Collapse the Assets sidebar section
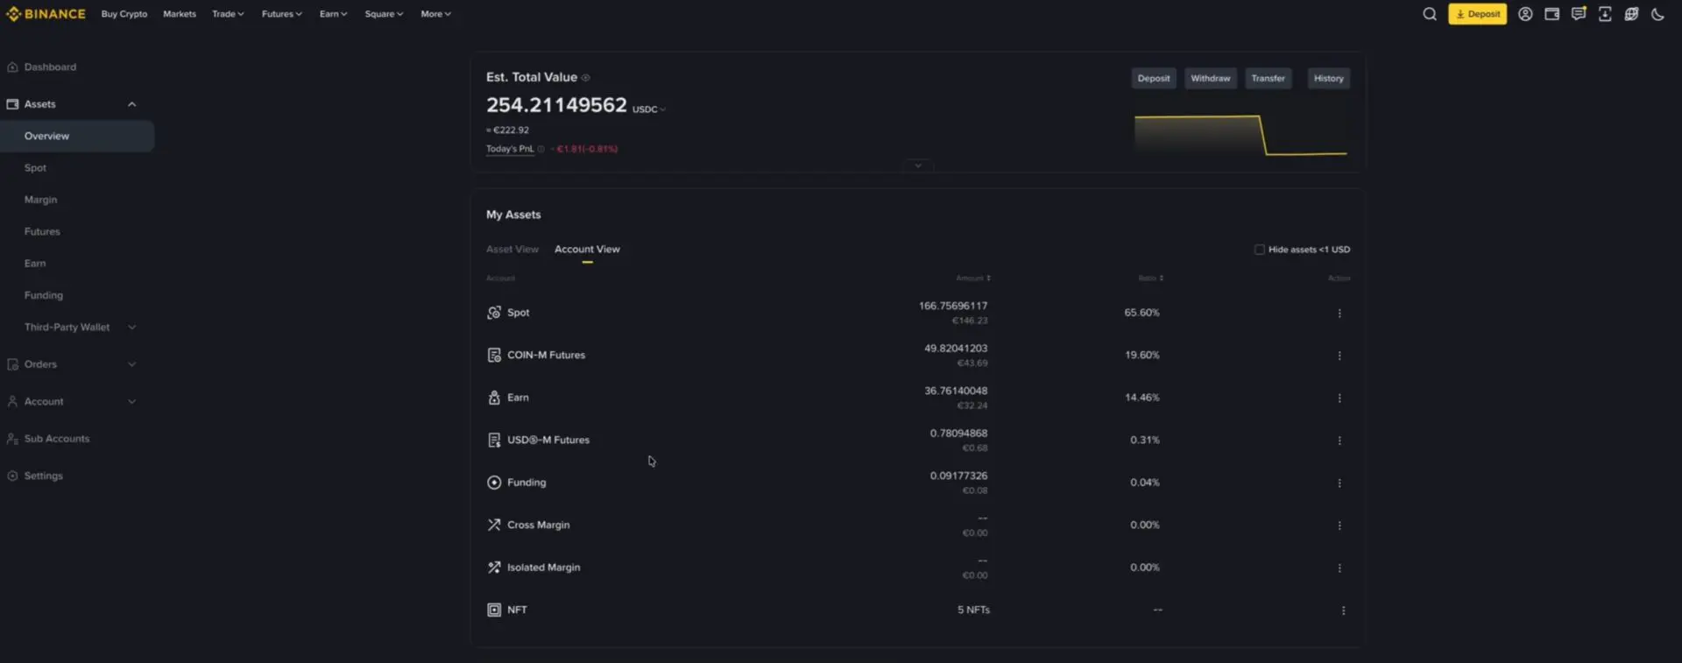This screenshot has width=1682, height=663. (131, 104)
